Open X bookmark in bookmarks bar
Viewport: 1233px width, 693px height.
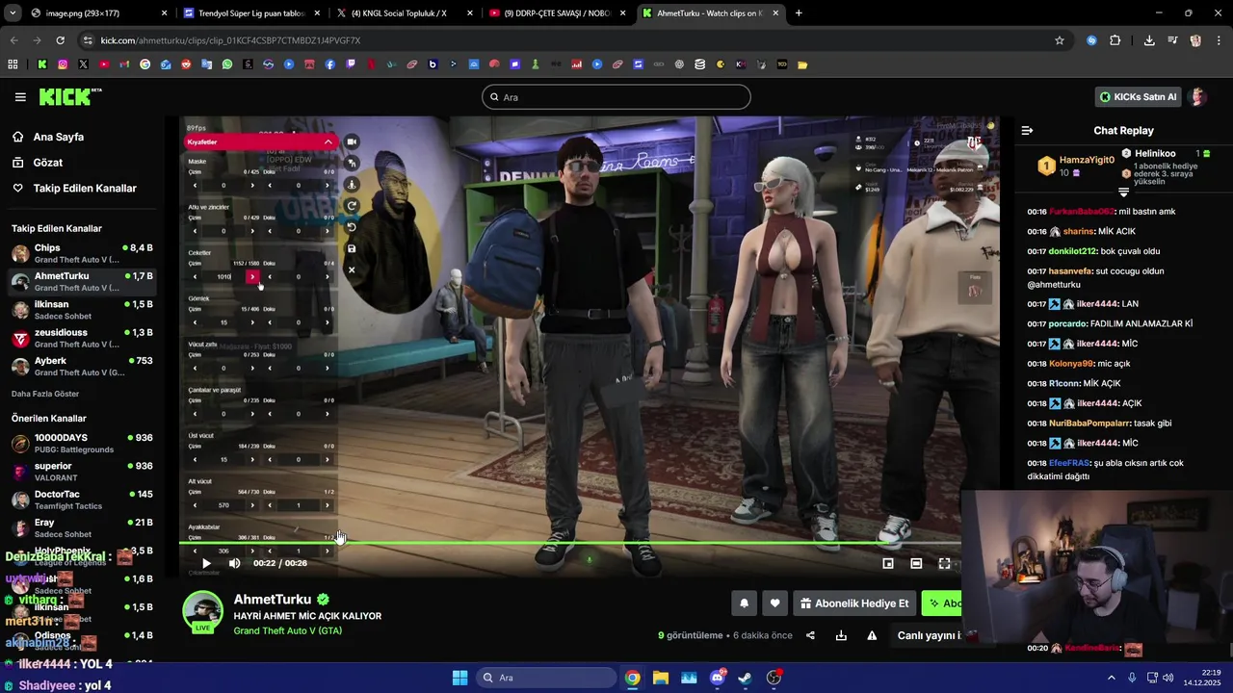tap(83, 64)
